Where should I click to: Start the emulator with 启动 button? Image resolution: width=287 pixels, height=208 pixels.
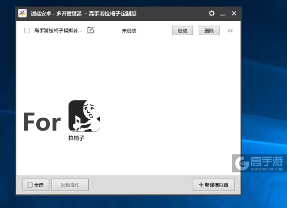[x=182, y=31]
